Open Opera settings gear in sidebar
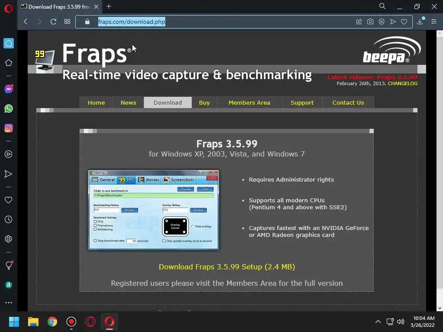Screen dimensions: 443x332 [9, 239]
